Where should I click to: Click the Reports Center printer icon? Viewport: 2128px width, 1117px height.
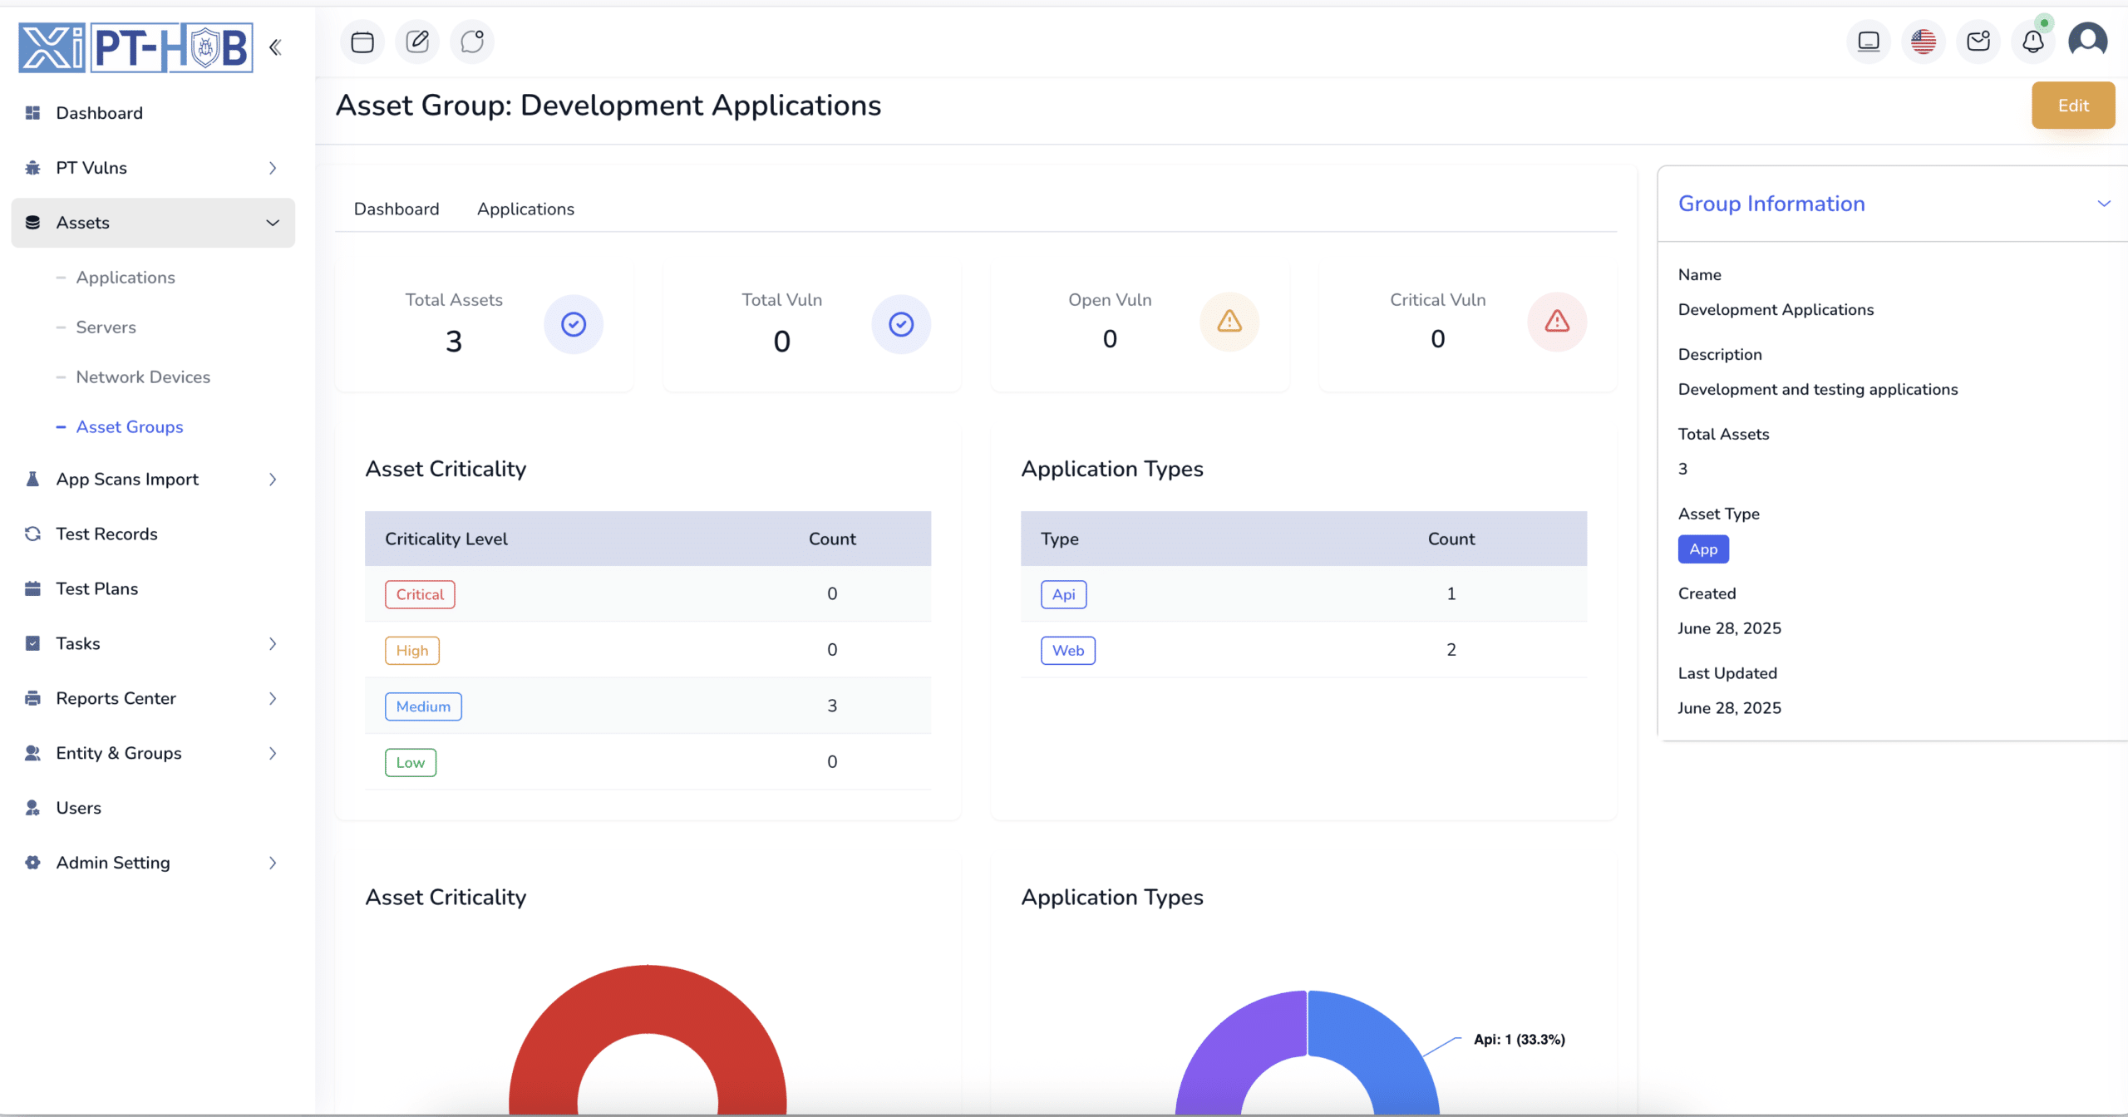tap(33, 698)
